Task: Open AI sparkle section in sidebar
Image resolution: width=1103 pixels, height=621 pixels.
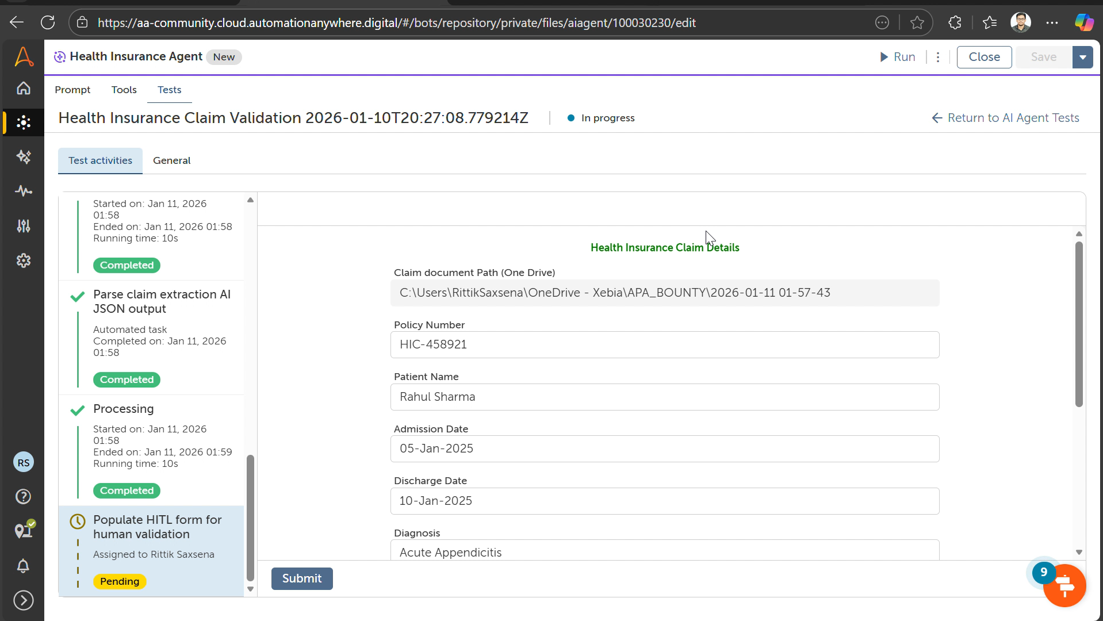Action: pos(24,156)
